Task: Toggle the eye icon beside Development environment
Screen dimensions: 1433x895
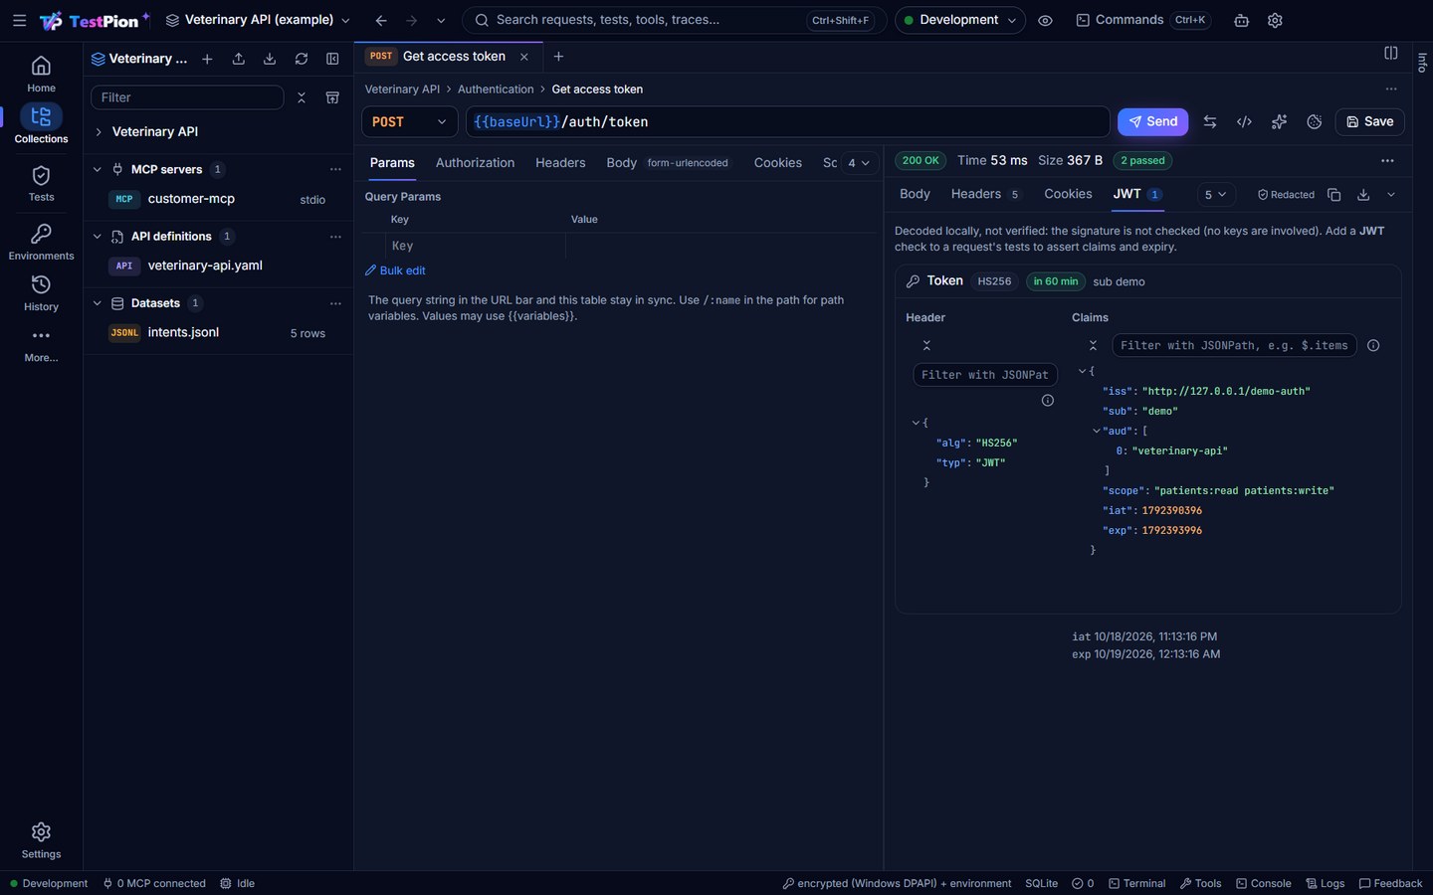Action: 1045,20
